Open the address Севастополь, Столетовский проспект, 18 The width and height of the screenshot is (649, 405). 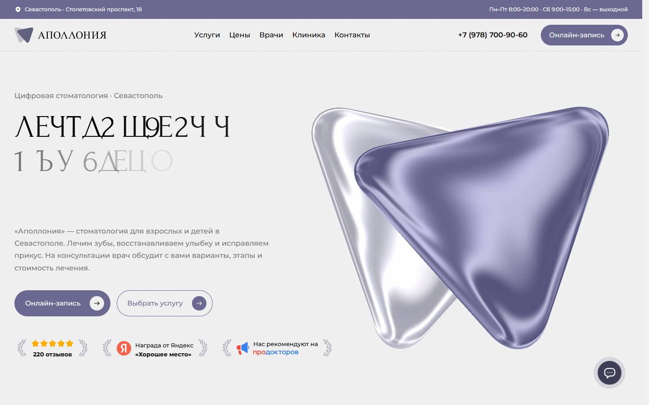coord(83,9)
